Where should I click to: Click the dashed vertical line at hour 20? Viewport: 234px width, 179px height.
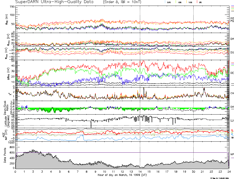[193, 77]
